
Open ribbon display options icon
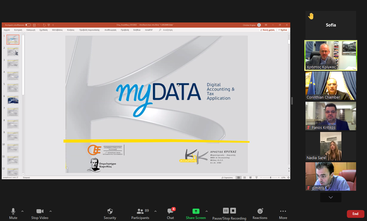(x=266, y=25)
